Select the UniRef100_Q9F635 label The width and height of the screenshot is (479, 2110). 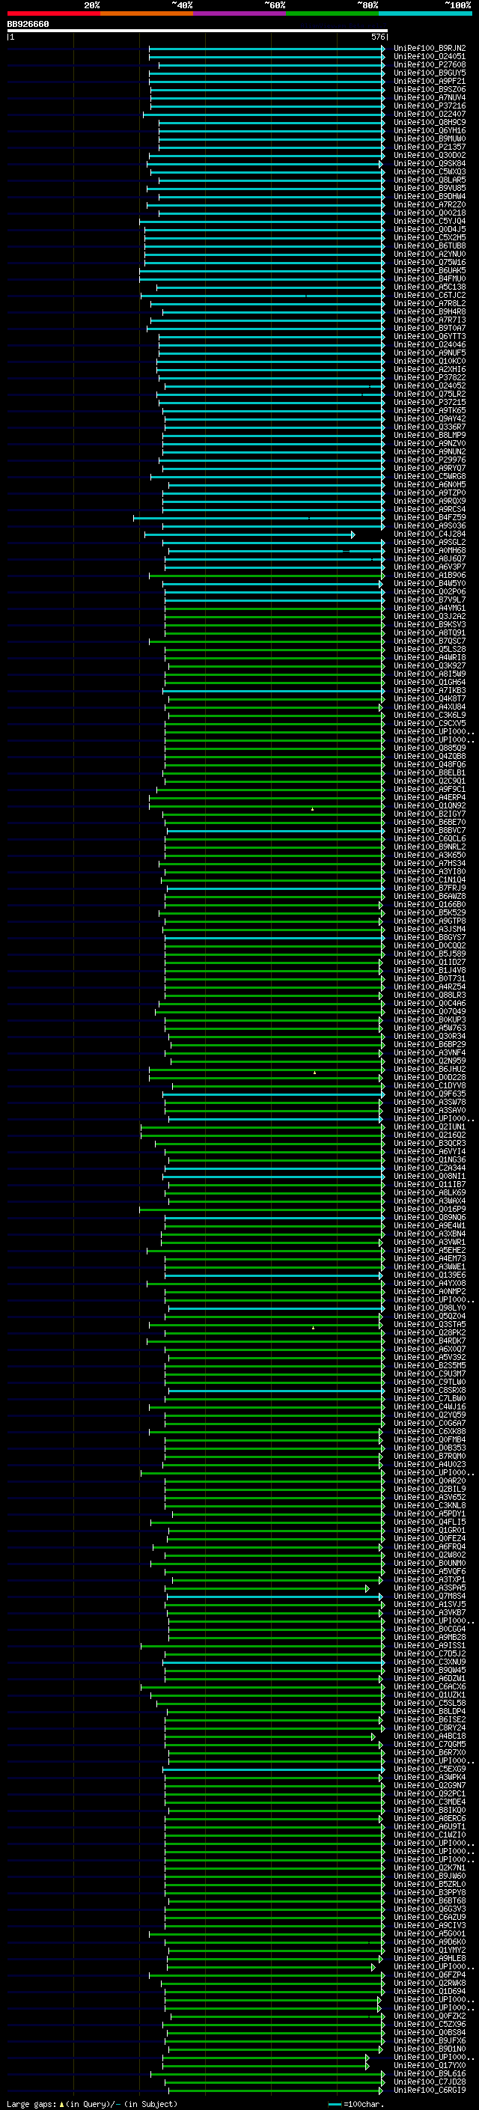tap(430, 1094)
